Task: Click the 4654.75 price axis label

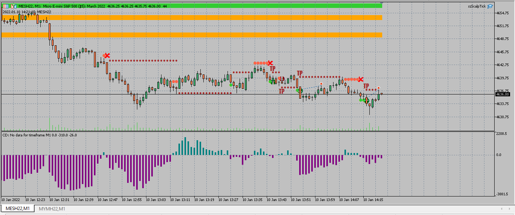Action: (502, 13)
